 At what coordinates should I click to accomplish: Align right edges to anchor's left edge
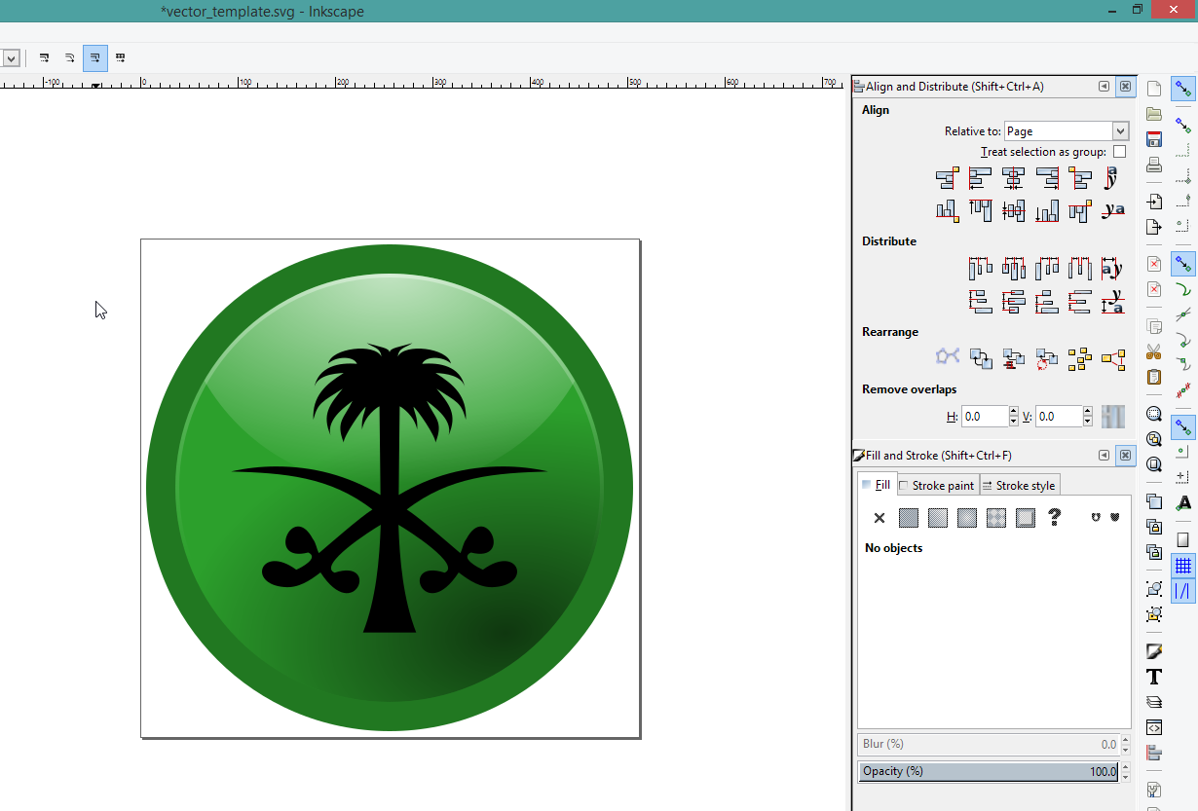tap(947, 178)
